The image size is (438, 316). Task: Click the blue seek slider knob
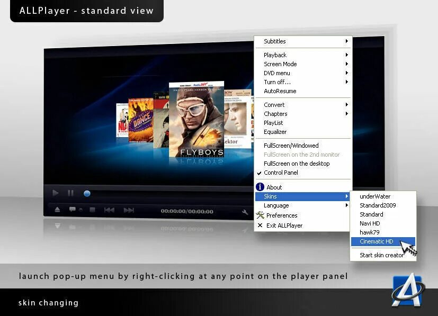pos(87,193)
